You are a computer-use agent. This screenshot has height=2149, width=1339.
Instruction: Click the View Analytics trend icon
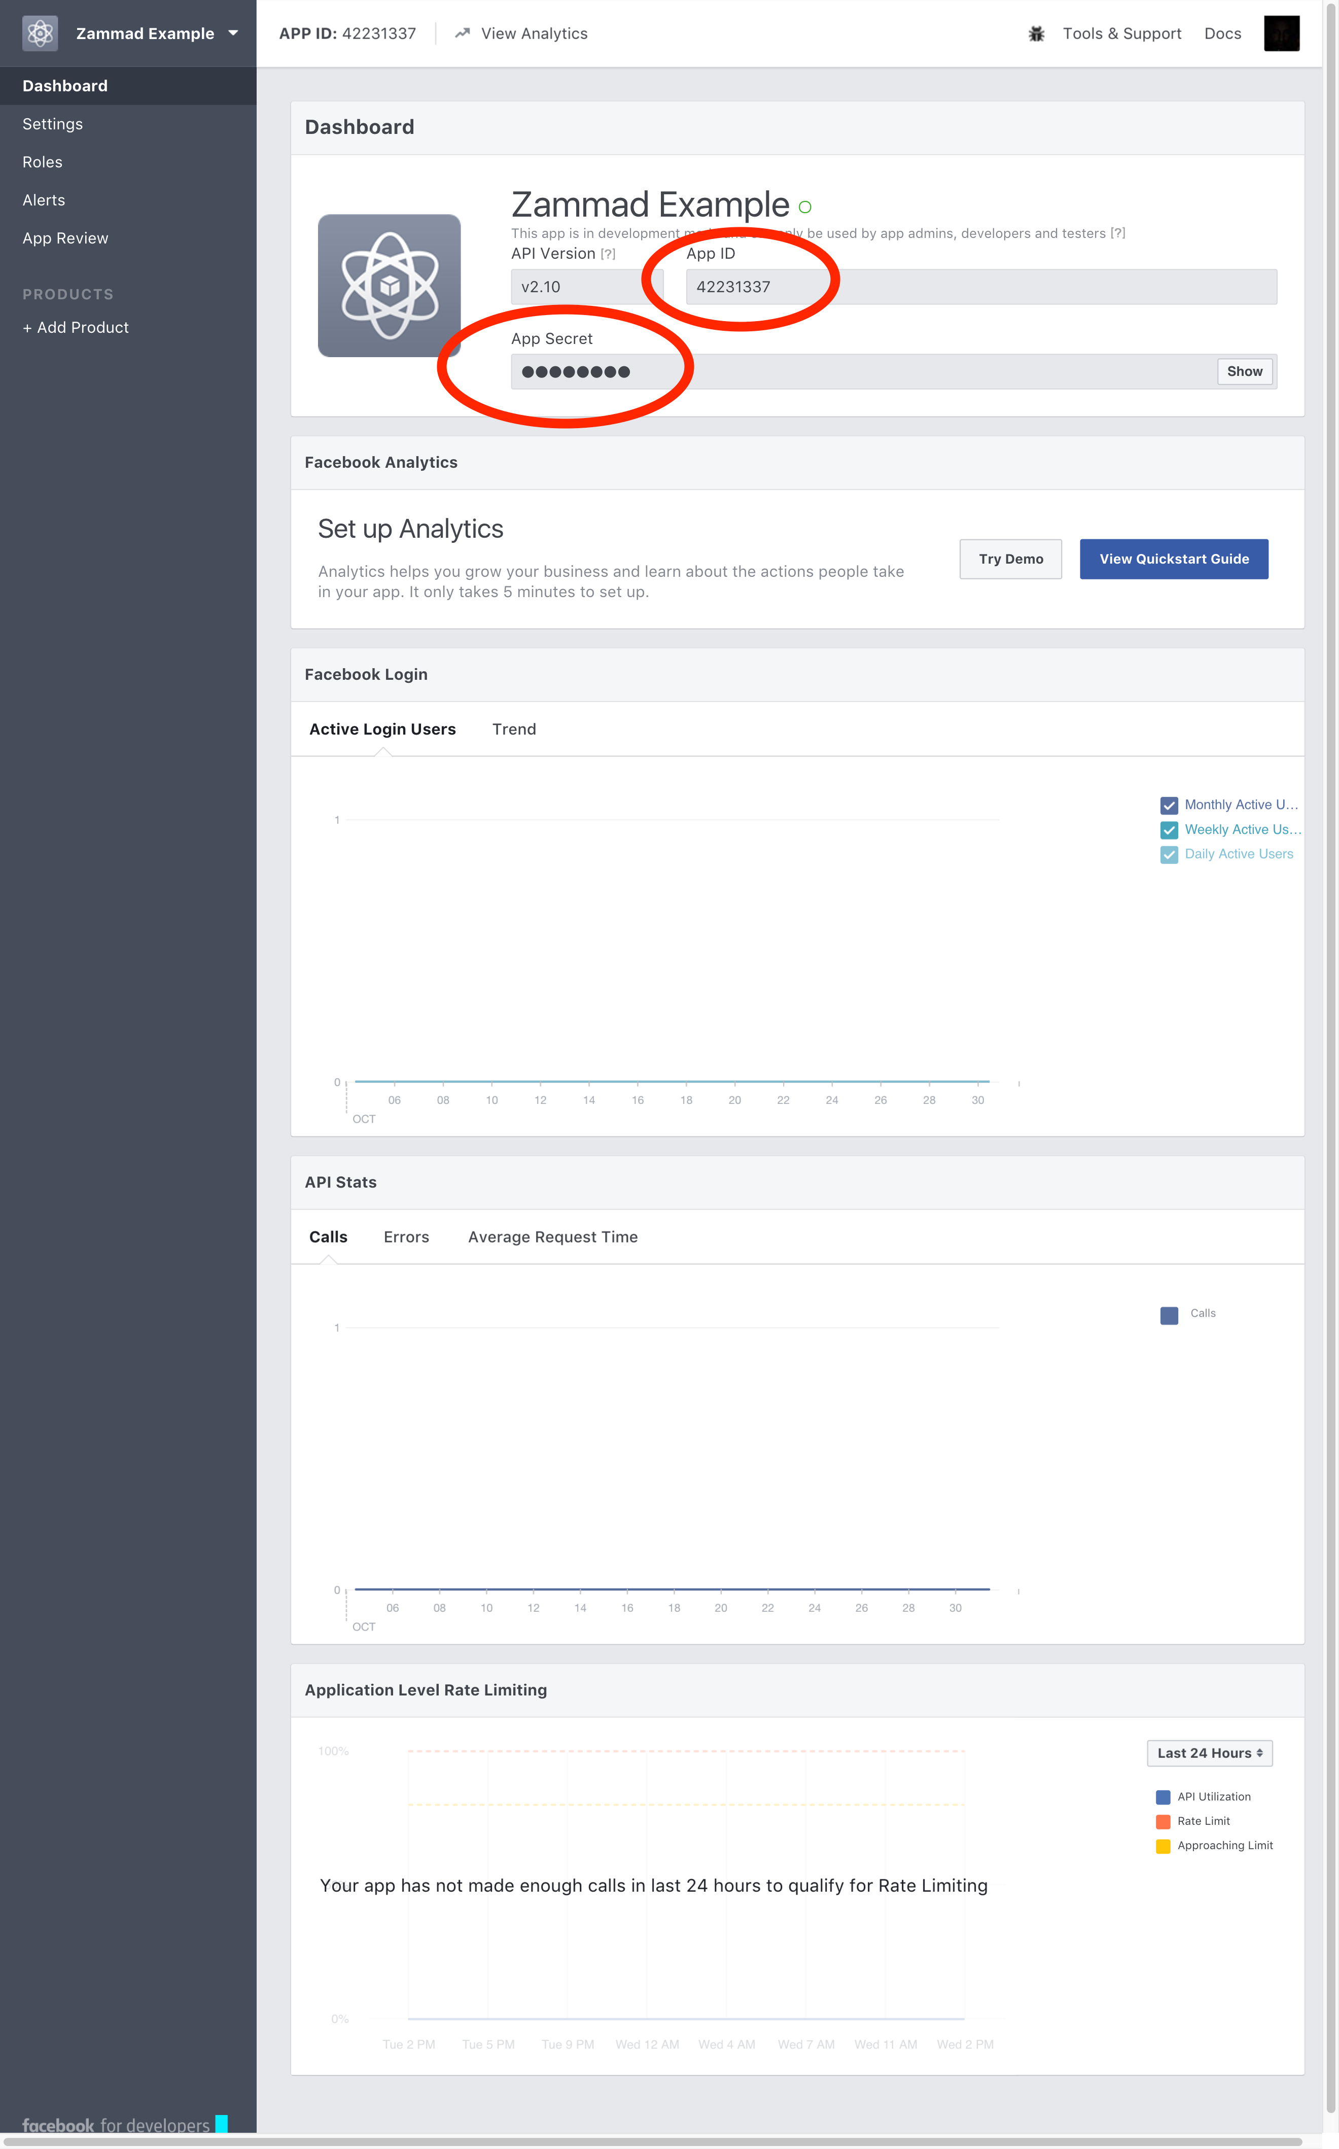click(x=462, y=33)
